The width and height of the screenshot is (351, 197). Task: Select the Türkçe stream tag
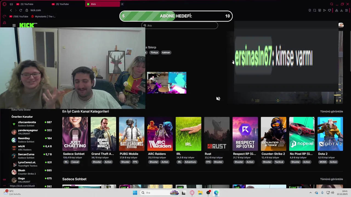pos(154,53)
